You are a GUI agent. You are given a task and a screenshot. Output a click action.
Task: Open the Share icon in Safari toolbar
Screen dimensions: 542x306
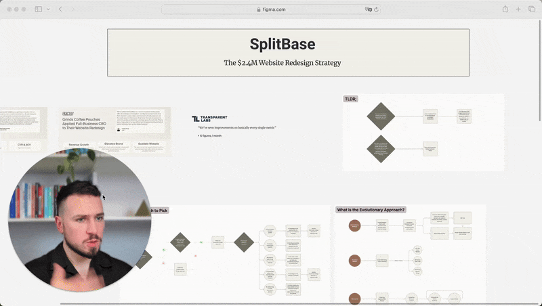pyautogui.click(x=505, y=9)
